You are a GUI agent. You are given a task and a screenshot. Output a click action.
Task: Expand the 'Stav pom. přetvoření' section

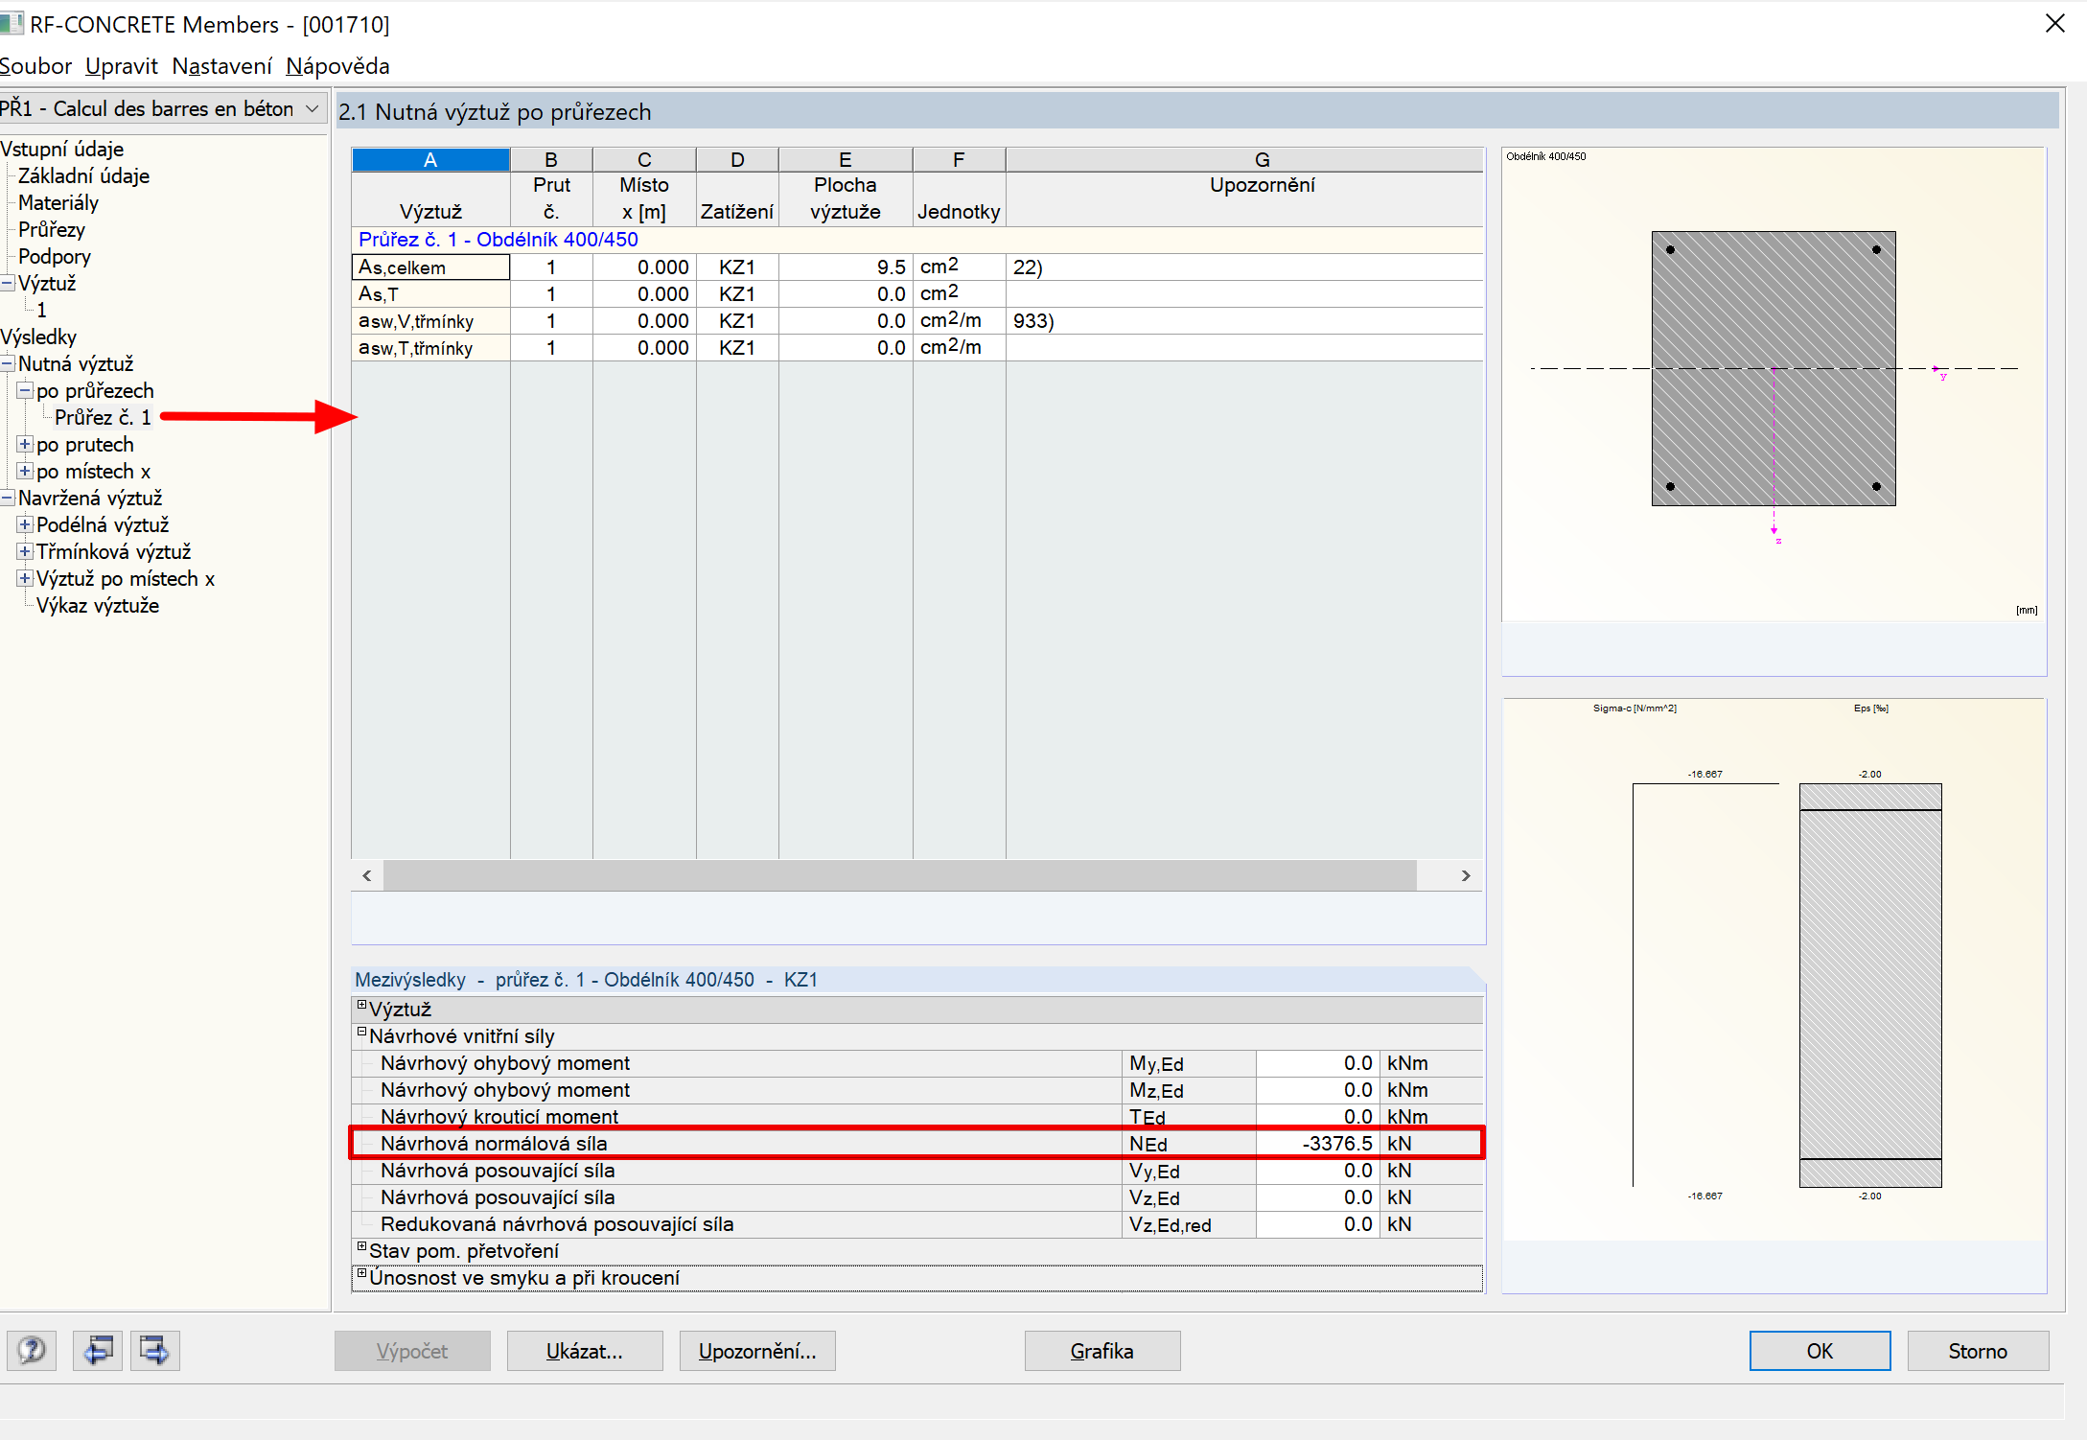[362, 1247]
